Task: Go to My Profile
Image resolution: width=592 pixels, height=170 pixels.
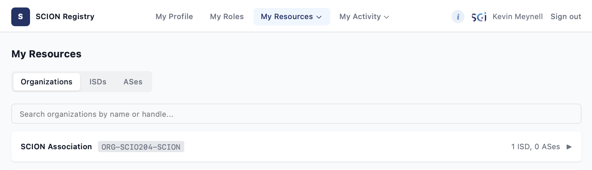Action: [174, 17]
